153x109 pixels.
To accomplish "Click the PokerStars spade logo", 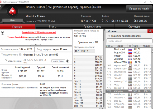I will tap(13, 11).
